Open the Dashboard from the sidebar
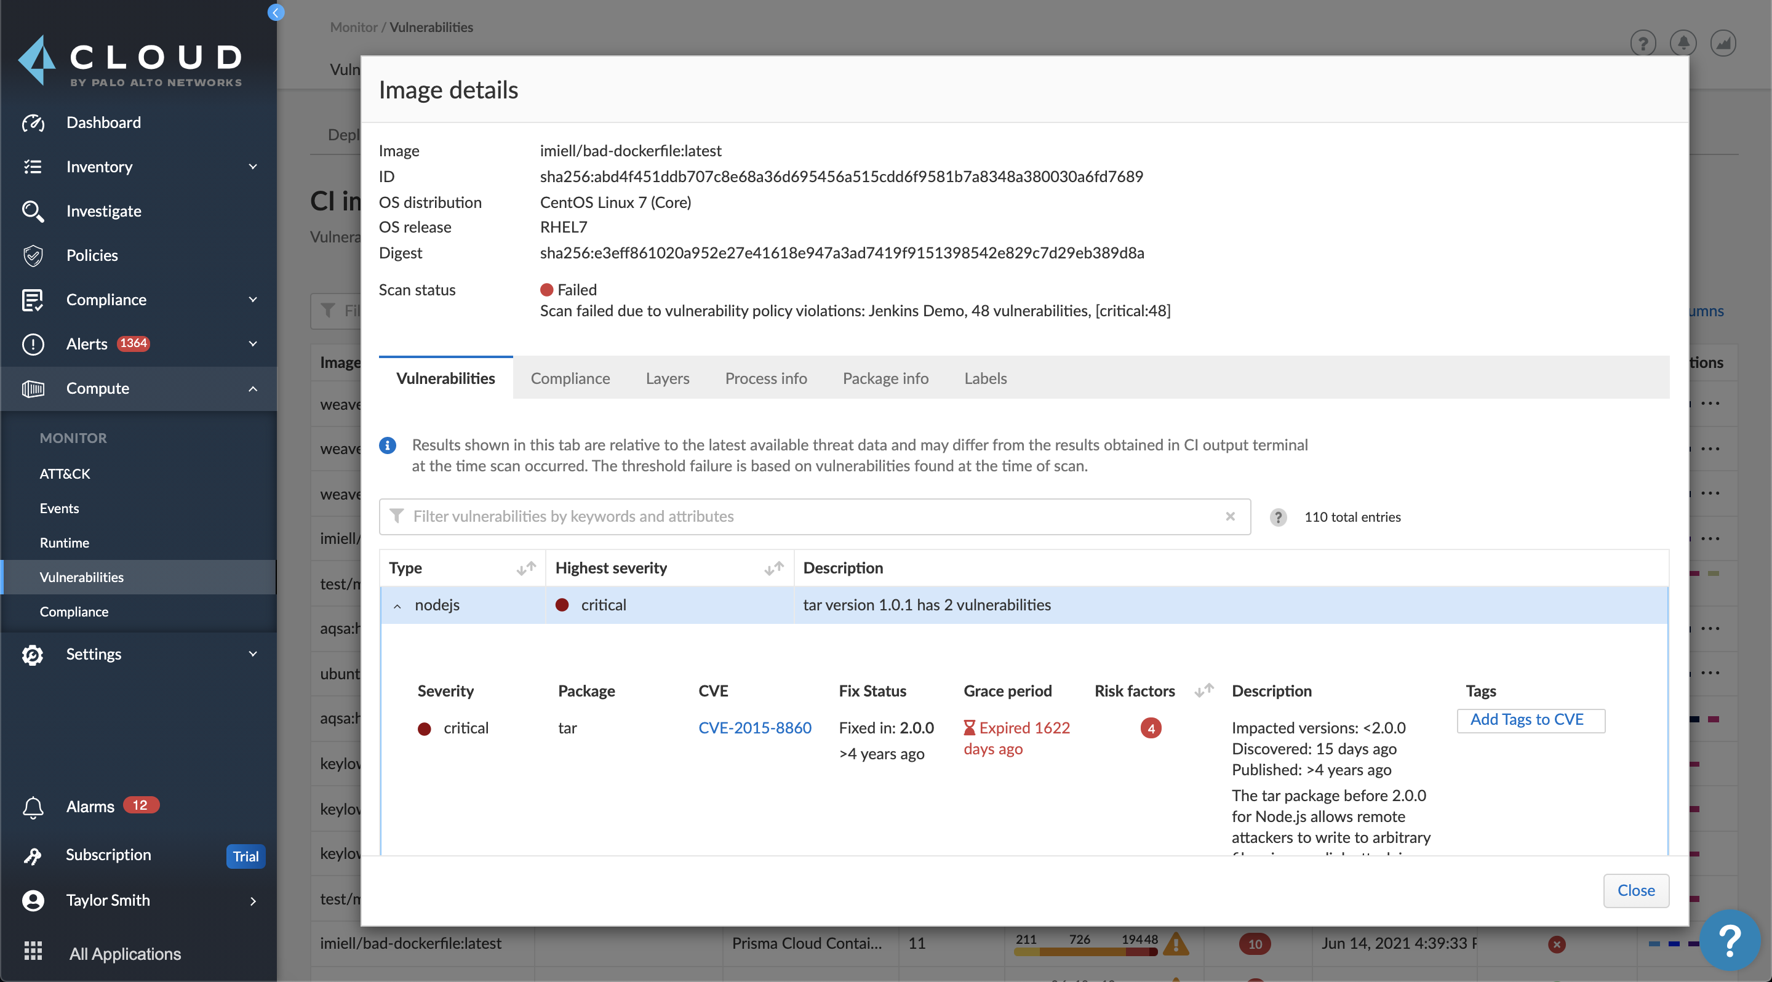The width and height of the screenshot is (1772, 982). click(103, 122)
